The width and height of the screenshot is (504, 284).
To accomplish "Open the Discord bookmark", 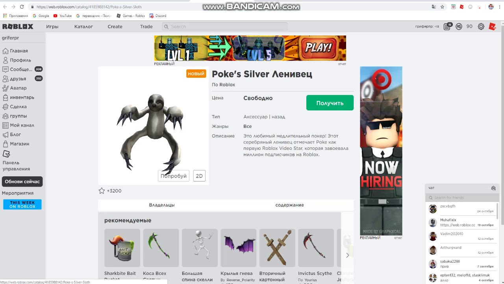I will click(x=158, y=16).
